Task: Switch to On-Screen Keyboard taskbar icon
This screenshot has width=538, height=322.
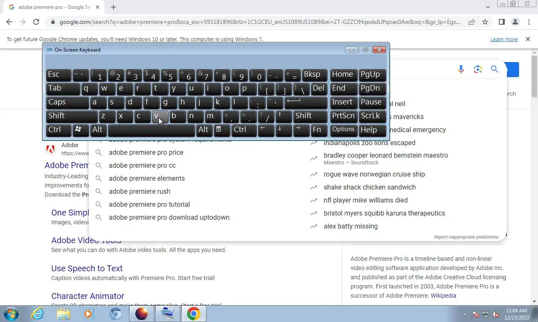Action: point(167,314)
